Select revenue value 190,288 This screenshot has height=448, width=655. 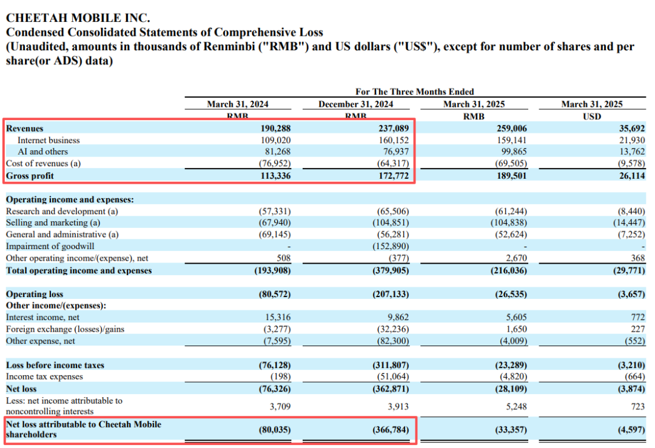[x=275, y=129]
